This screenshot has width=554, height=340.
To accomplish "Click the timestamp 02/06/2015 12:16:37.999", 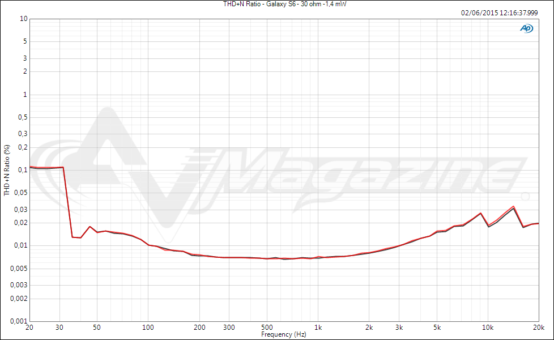I will click(x=499, y=12).
